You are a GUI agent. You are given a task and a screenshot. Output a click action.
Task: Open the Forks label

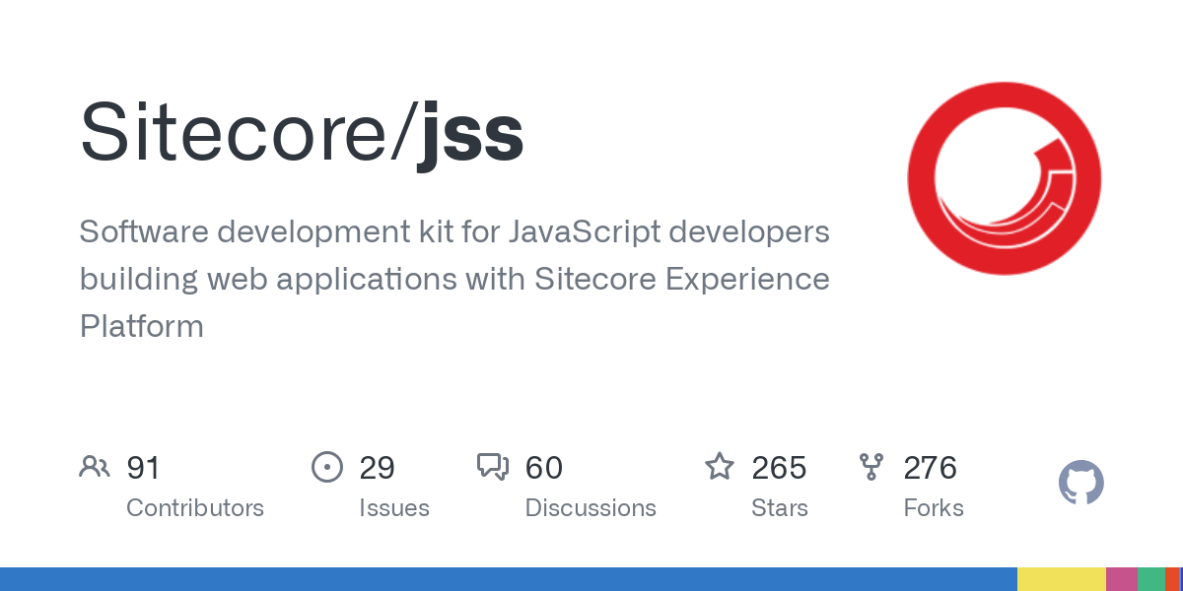pos(934,508)
